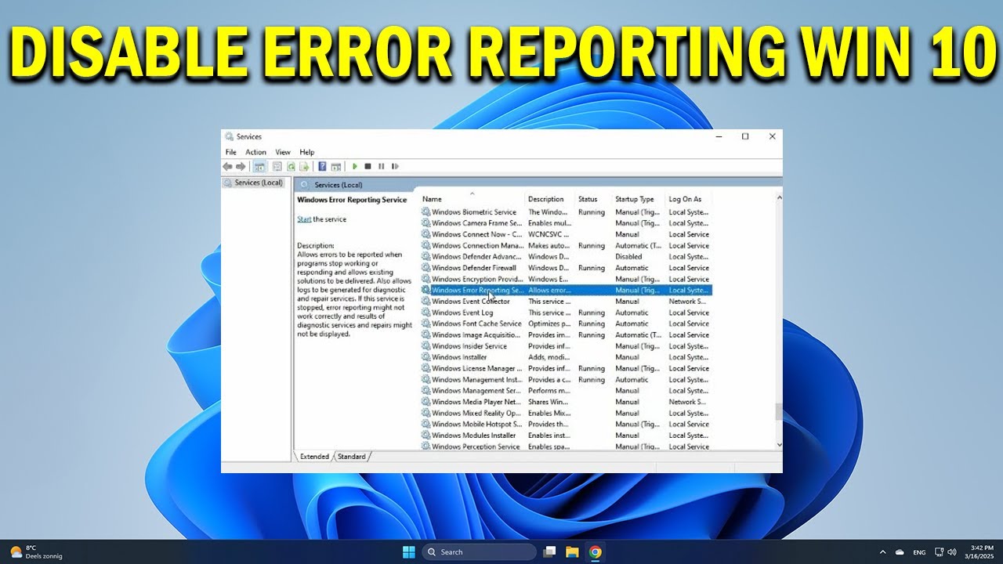The height and width of the screenshot is (564, 1003).
Task: Open the Help menu
Action: [x=307, y=152]
